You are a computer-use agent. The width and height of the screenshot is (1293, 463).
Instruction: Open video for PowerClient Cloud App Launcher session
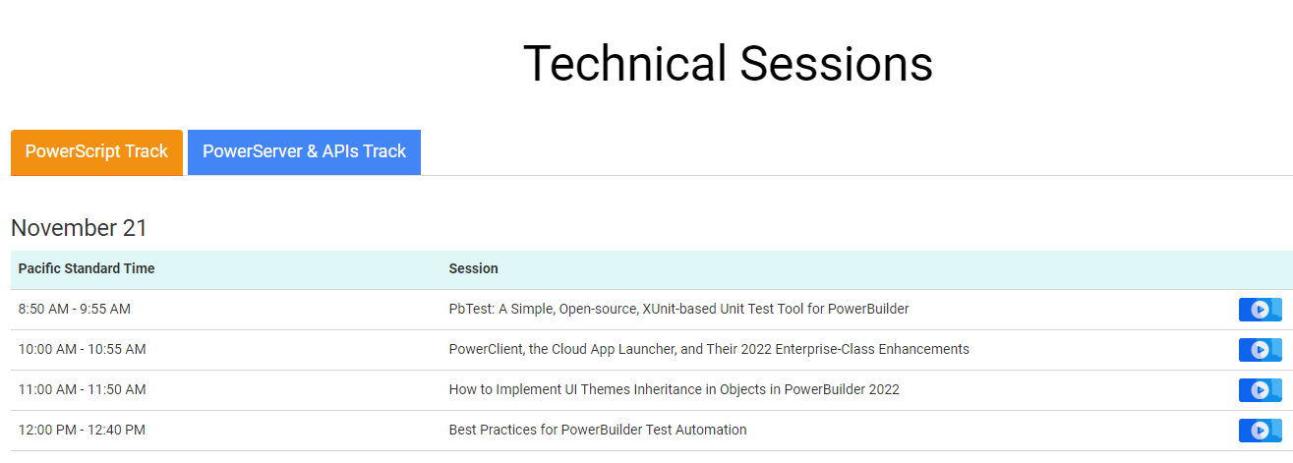click(x=1260, y=350)
